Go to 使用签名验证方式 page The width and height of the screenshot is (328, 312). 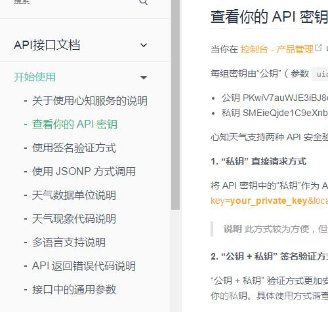tap(74, 148)
